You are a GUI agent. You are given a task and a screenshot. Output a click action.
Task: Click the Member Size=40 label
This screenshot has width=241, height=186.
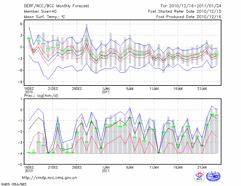coord(38,11)
